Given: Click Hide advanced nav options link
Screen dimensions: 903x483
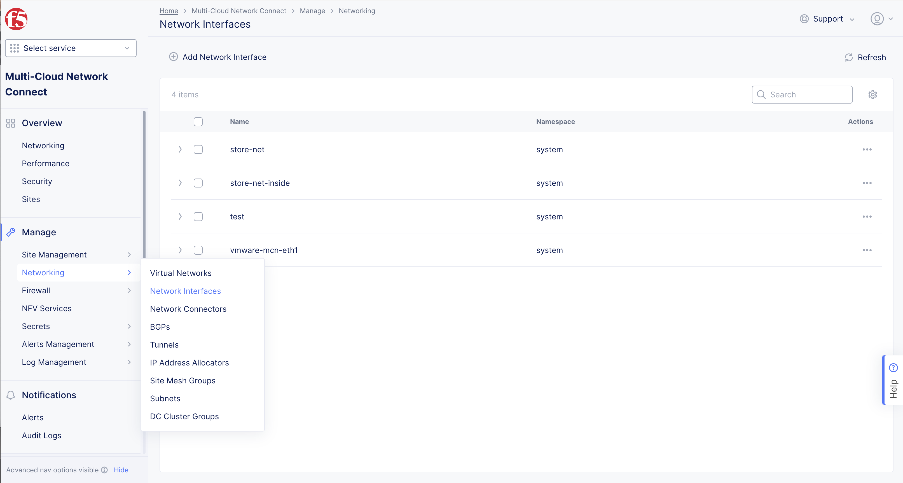Looking at the screenshot, I should tap(121, 470).
